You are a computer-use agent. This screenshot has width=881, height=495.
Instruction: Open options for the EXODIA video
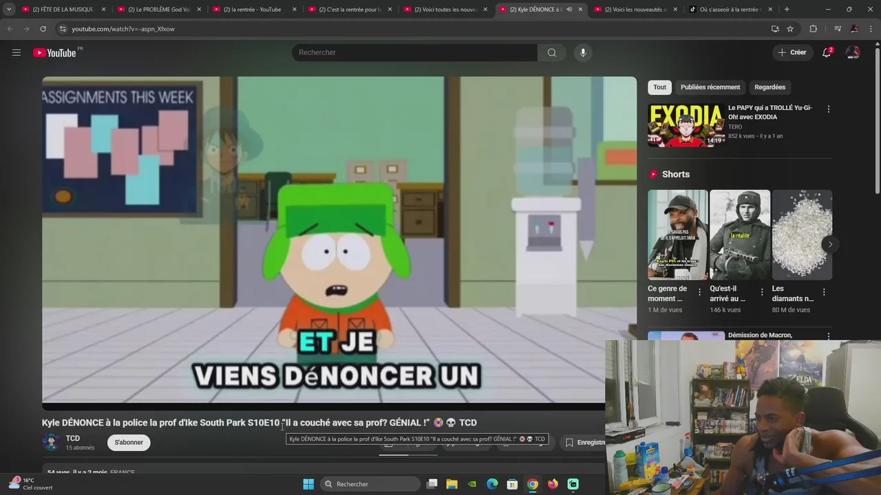828,109
